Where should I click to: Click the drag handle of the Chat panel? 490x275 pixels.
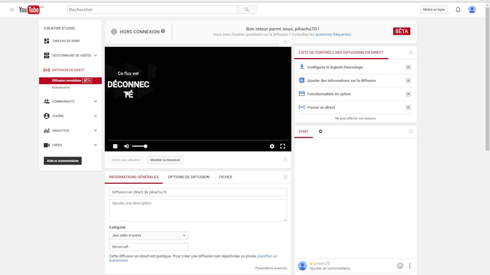pos(411,131)
